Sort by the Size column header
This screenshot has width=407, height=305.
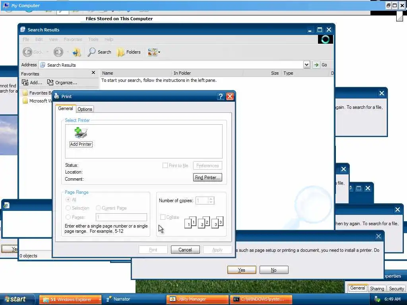[262, 73]
